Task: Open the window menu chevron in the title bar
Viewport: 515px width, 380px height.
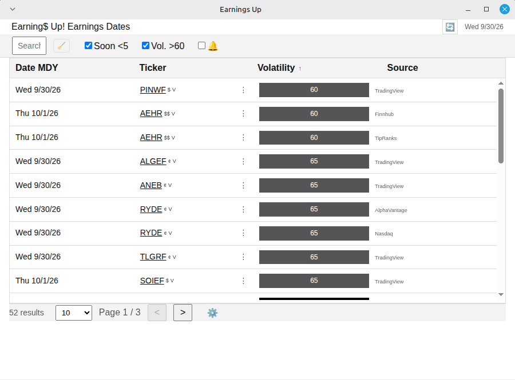Action: point(13,9)
